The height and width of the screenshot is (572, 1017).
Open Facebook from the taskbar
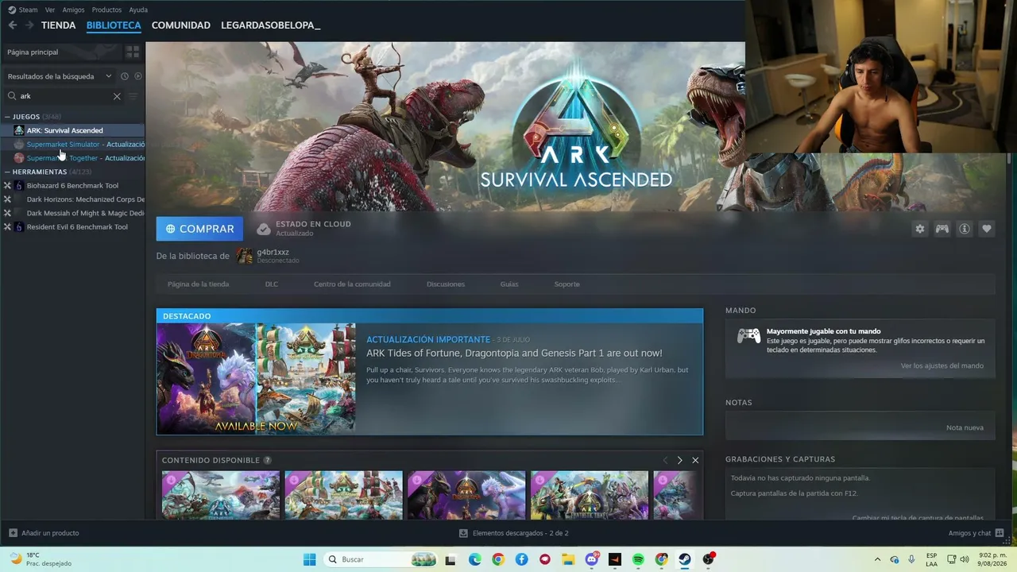521,559
